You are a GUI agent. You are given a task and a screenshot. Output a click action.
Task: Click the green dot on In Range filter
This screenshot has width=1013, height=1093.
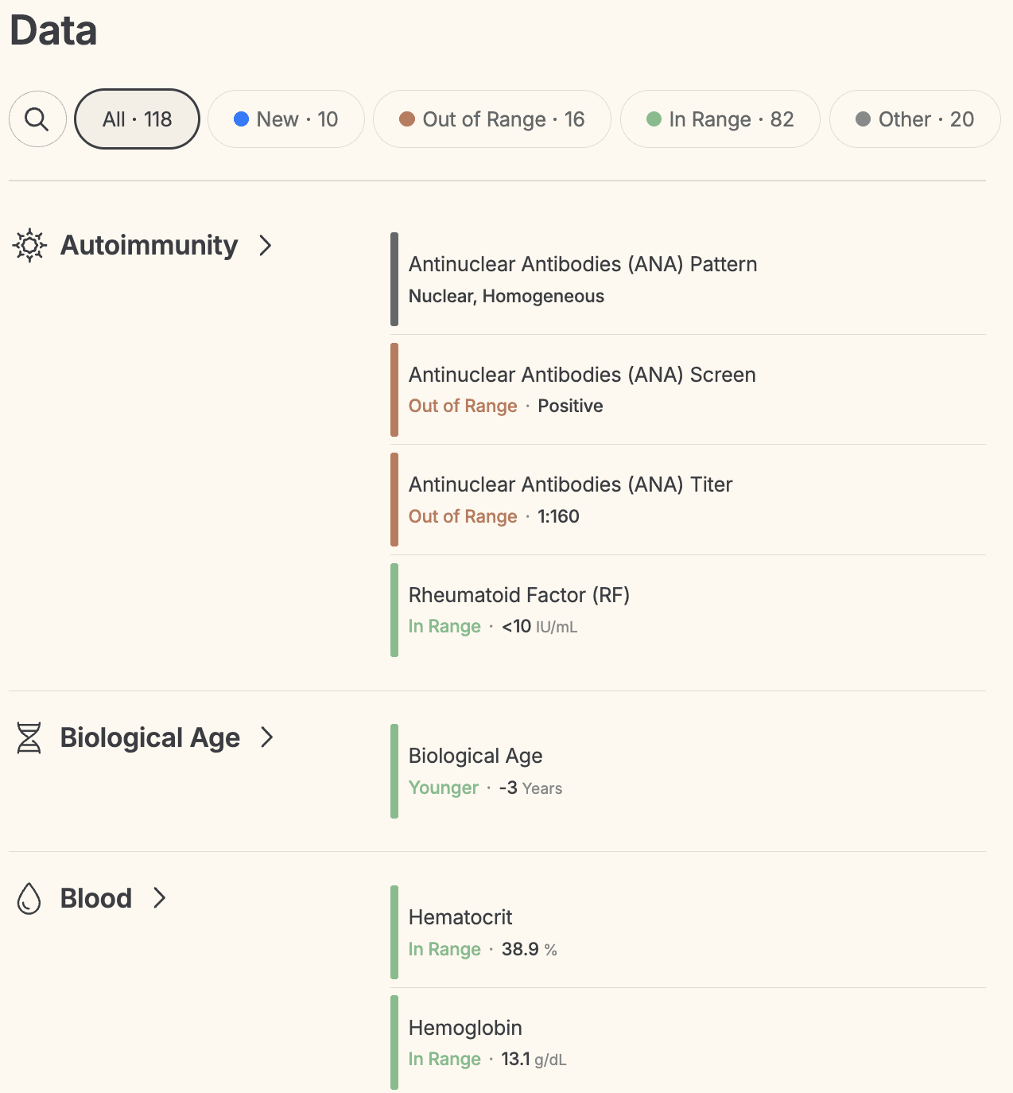pos(654,119)
